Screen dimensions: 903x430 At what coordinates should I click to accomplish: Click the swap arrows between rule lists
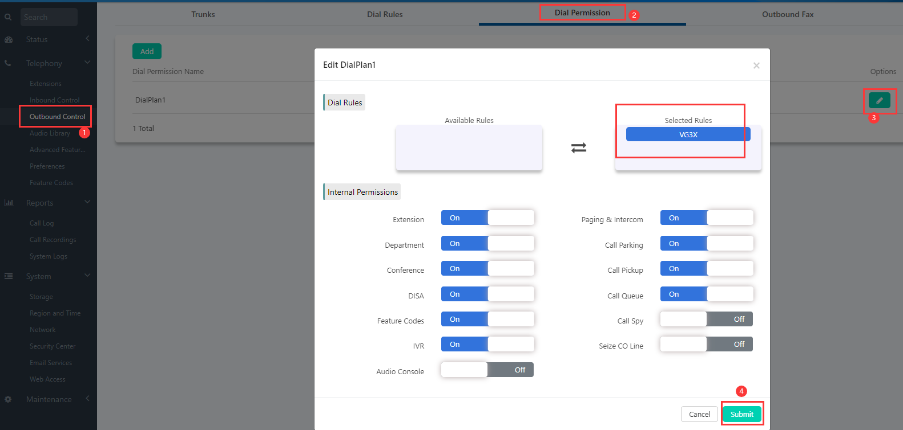coord(579,148)
